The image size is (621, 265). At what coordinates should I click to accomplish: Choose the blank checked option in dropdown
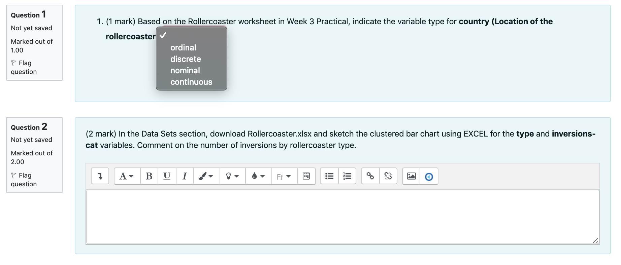[x=191, y=35]
